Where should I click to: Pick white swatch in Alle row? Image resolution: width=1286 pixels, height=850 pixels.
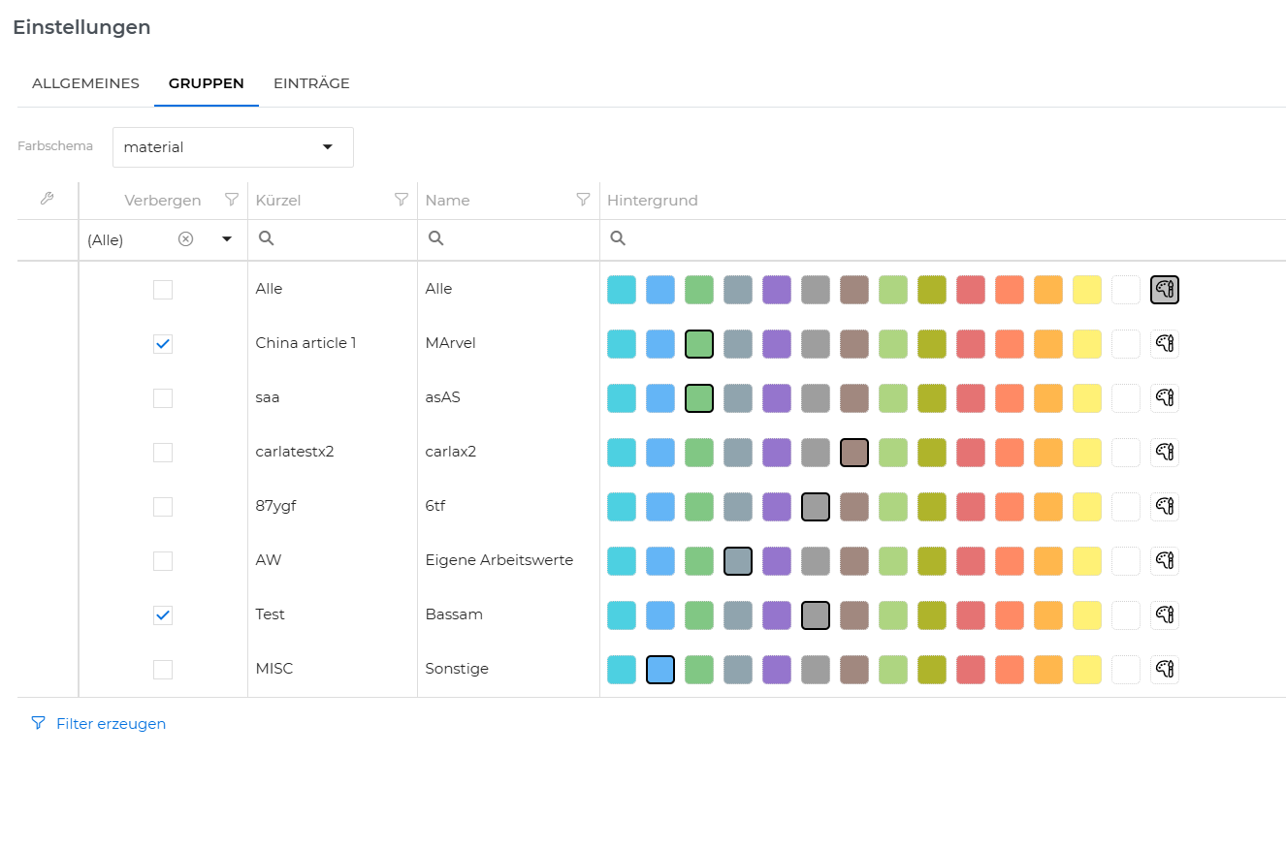1126,290
